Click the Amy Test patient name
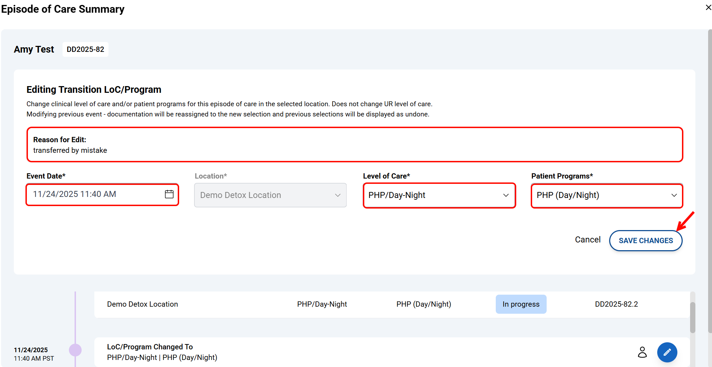This screenshot has height=367, width=712. point(34,49)
